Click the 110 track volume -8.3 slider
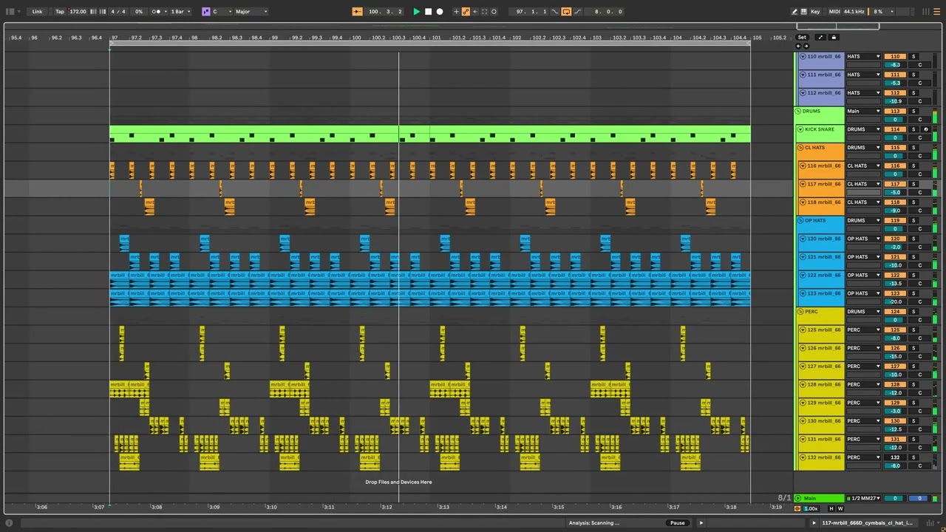Image resolution: width=946 pixels, height=532 pixels. pos(895,65)
